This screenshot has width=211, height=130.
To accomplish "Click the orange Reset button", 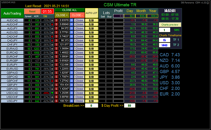I will coord(32,11).
